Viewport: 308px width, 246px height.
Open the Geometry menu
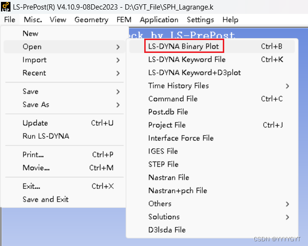pos(91,20)
